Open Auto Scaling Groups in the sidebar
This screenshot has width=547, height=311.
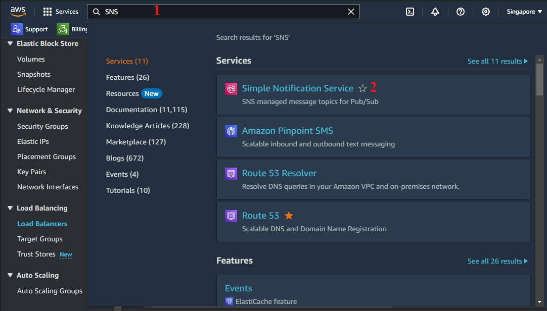coord(50,291)
